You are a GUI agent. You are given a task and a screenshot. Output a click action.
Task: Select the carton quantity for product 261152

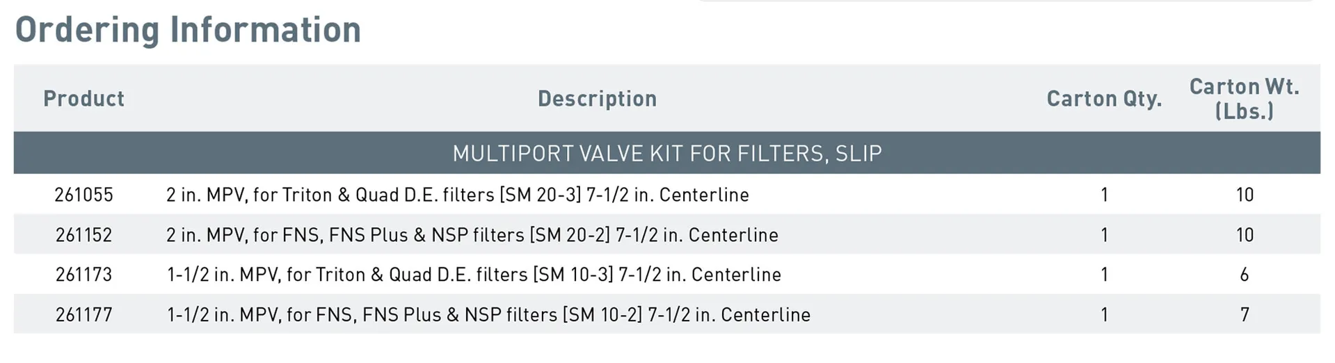[1104, 235]
